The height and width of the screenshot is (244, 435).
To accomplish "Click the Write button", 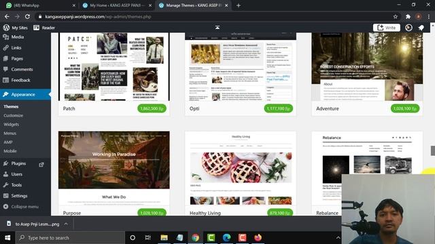I will pos(387,28).
